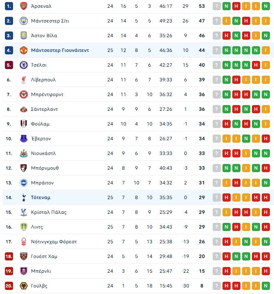Open the Μπρέντφορντ team link
The image size is (274, 294).
coord(47,94)
